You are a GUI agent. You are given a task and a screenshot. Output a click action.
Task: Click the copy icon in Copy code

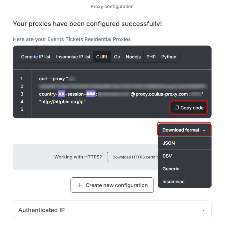(177, 108)
